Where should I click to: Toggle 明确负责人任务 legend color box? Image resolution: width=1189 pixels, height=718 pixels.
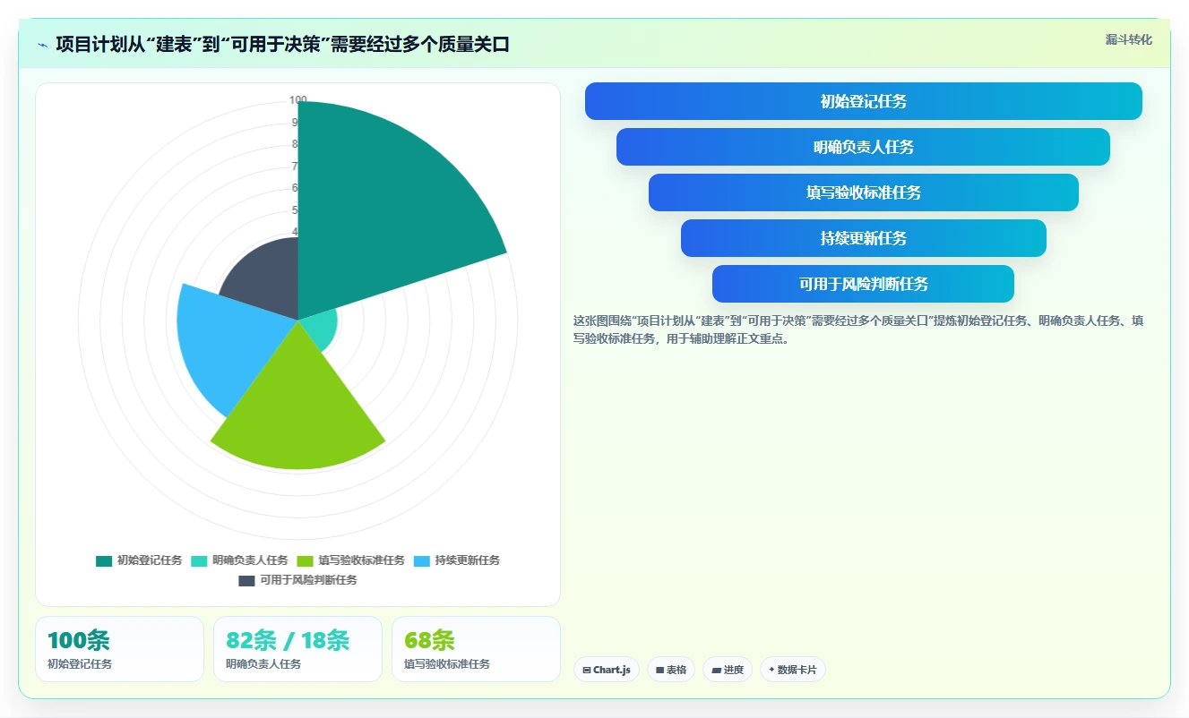[200, 560]
